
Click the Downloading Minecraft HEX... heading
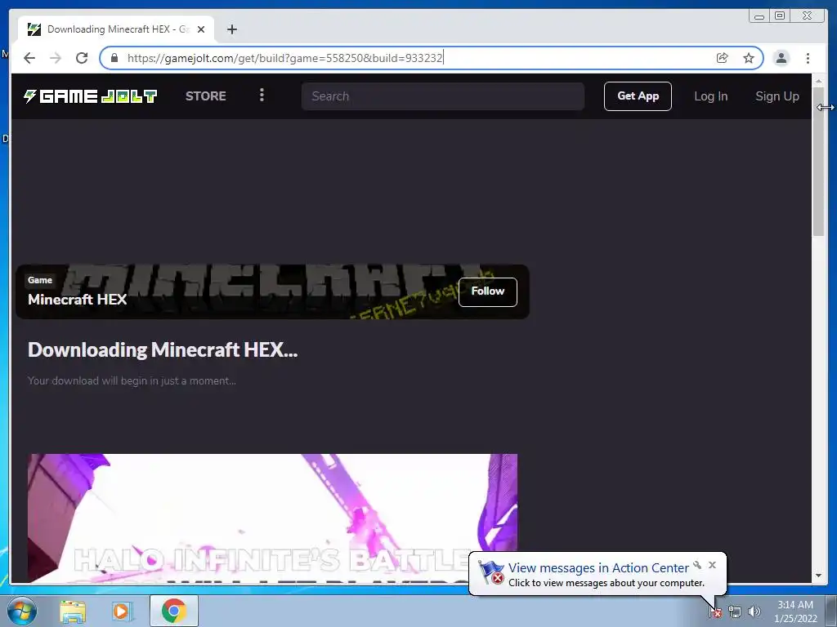point(163,349)
